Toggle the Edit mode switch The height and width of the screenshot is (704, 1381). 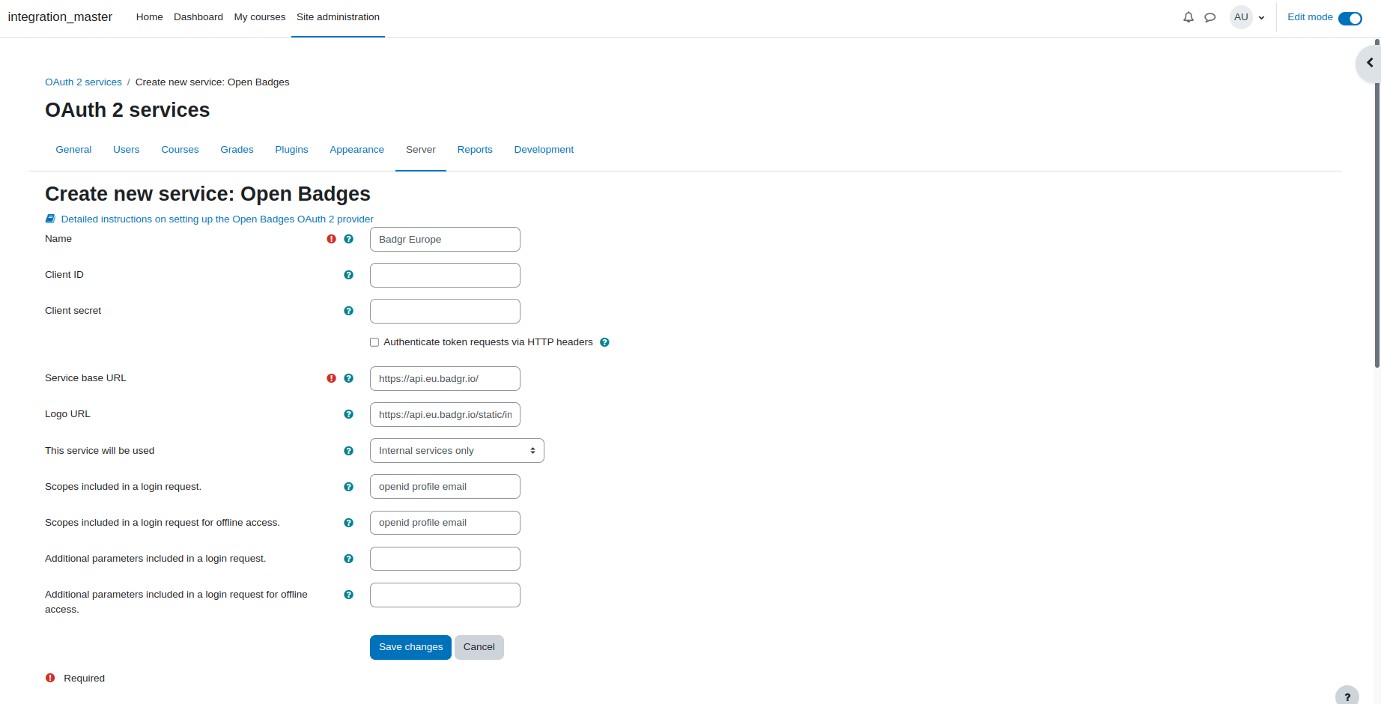tap(1350, 18)
